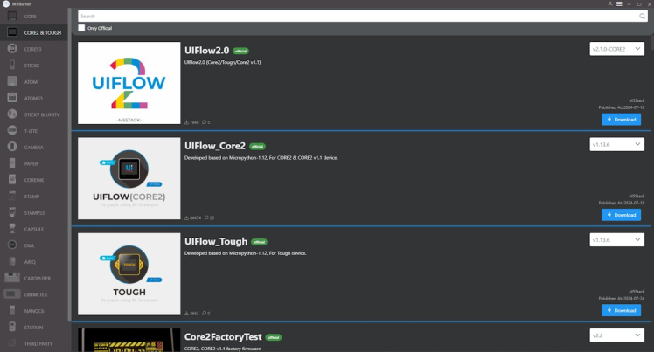Select the AIRQ device icon
This screenshot has width=654, height=352.
coord(12,261)
